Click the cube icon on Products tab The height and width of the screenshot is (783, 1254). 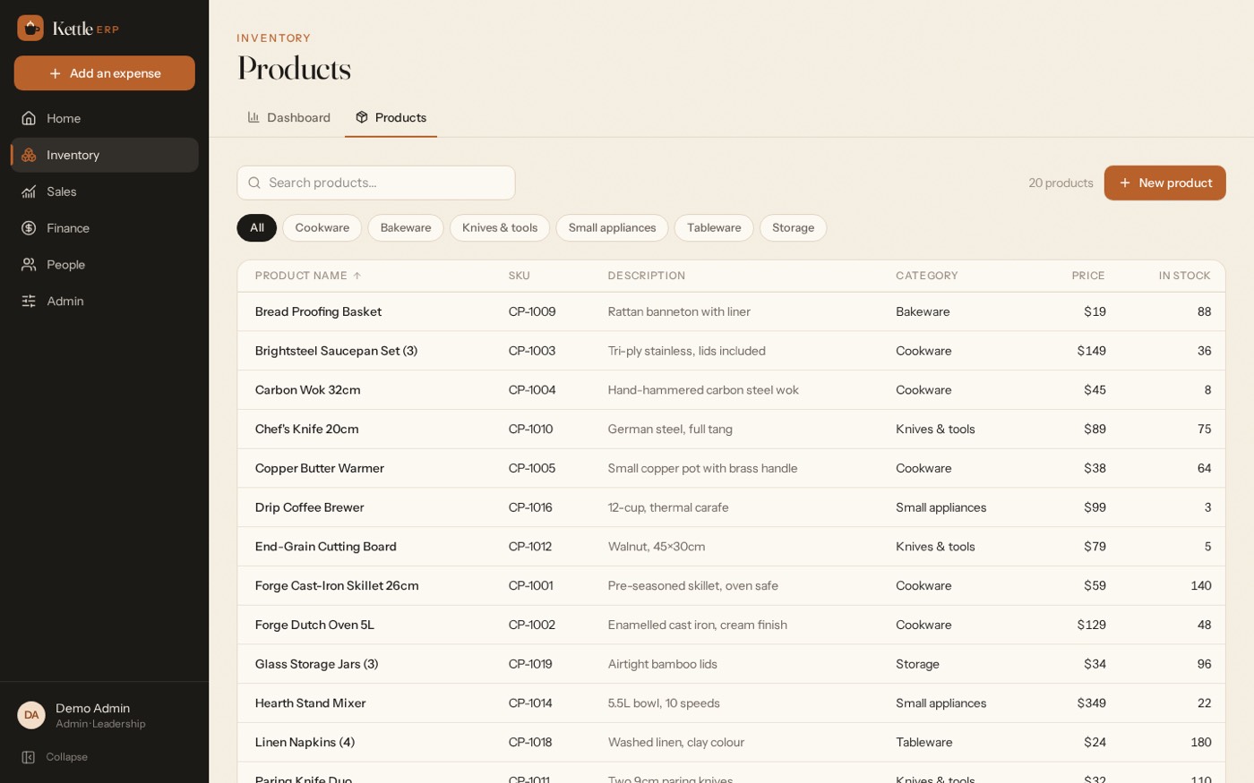point(362,117)
